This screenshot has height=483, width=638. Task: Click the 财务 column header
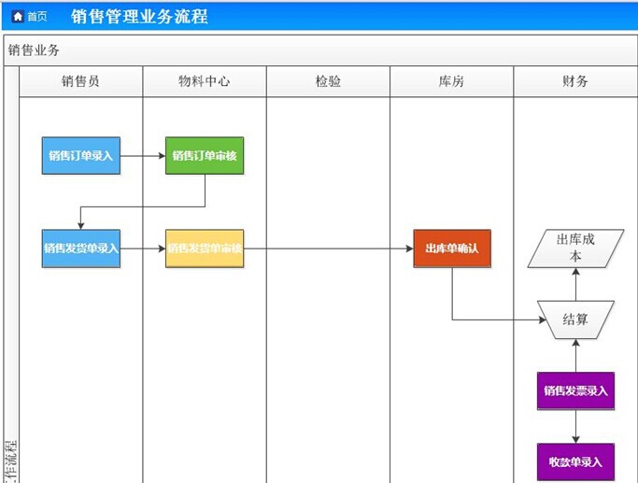pyautogui.click(x=575, y=81)
